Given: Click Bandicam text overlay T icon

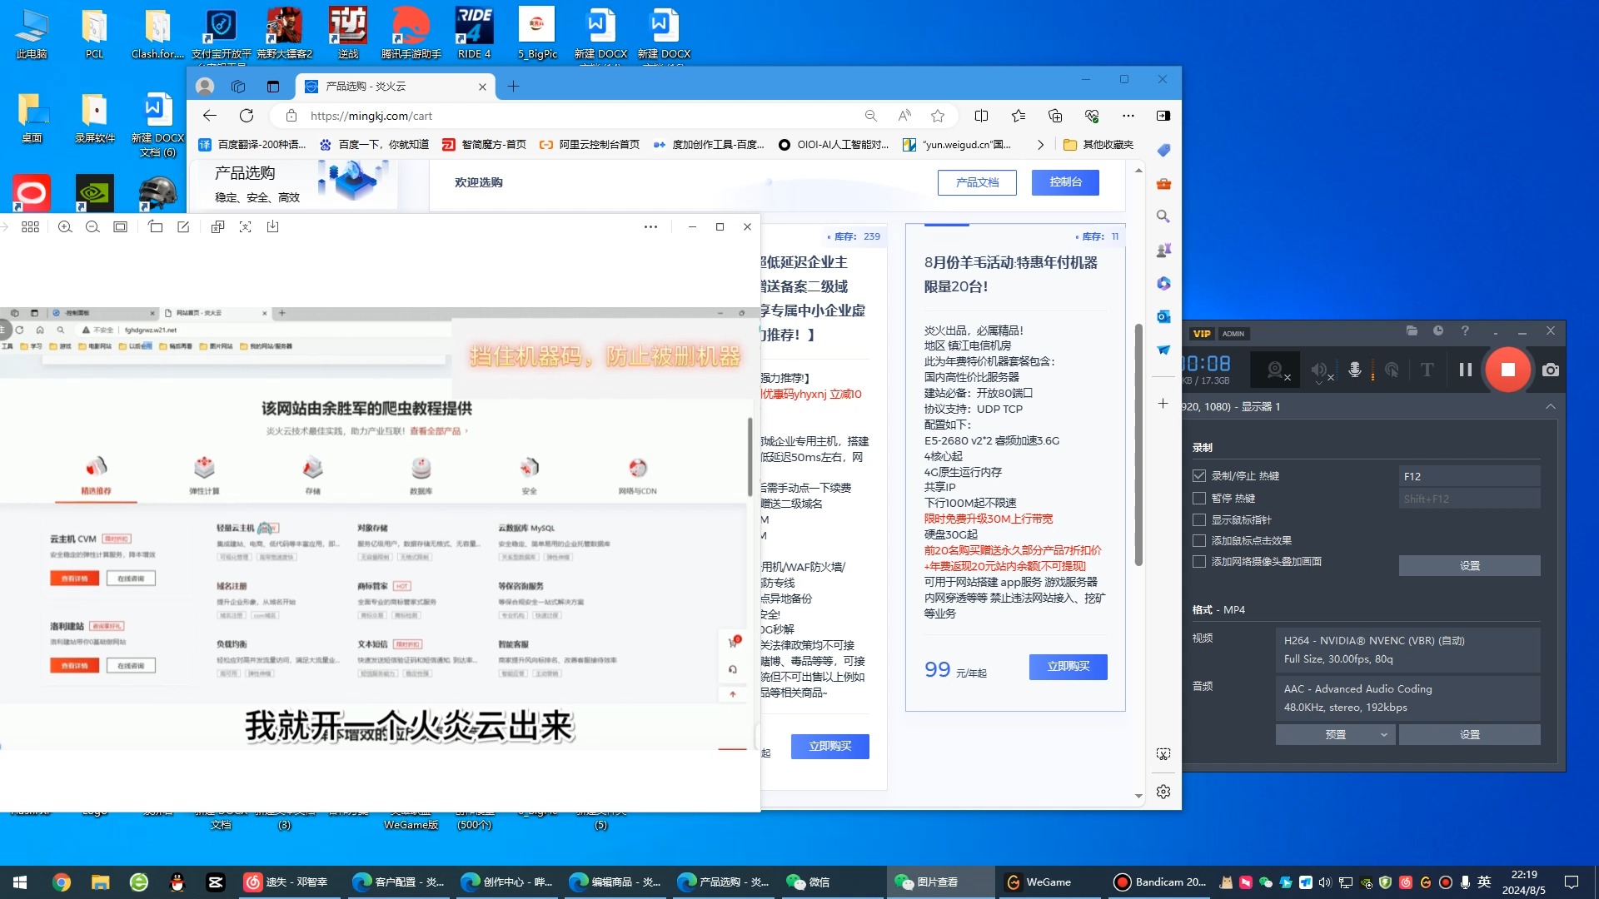Looking at the screenshot, I should tap(1427, 370).
